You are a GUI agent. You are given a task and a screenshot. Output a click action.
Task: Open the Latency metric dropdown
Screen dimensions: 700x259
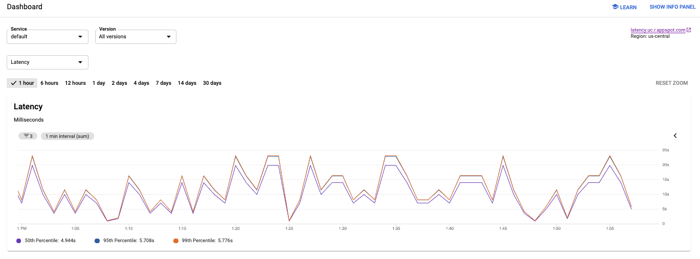[47, 62]
